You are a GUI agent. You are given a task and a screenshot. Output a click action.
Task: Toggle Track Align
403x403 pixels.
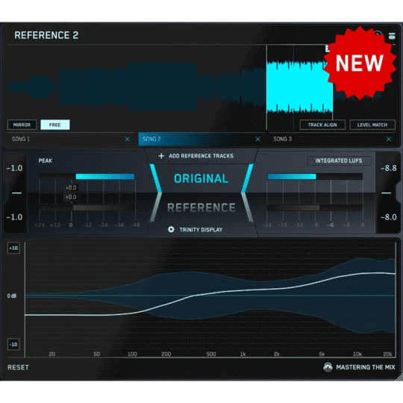point(322,125)
